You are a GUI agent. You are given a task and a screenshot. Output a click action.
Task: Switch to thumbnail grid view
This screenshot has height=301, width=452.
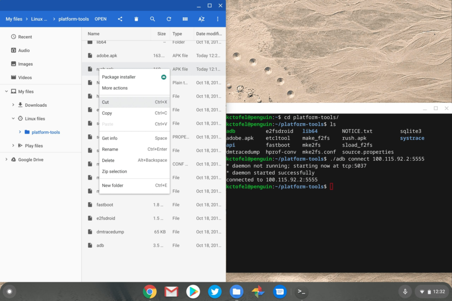185,19
